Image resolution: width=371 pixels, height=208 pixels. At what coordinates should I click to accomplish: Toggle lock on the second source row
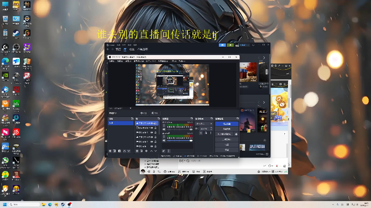(155, 128)
